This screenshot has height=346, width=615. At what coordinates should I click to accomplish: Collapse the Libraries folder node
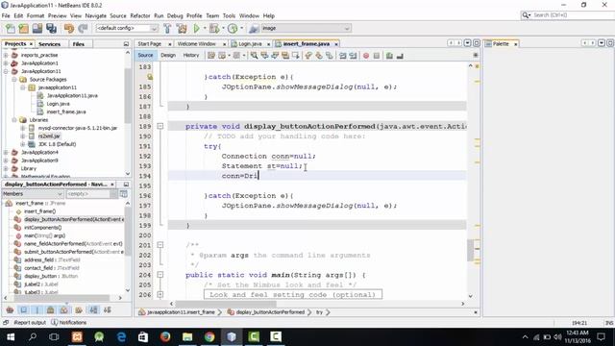click(14, 120)
